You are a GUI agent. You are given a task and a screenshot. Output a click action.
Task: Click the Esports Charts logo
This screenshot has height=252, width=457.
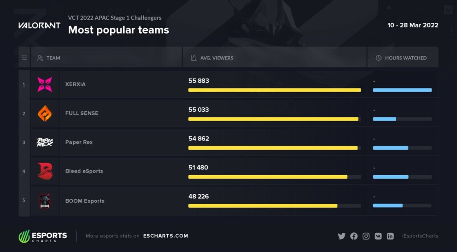click(x=43, y=236)
